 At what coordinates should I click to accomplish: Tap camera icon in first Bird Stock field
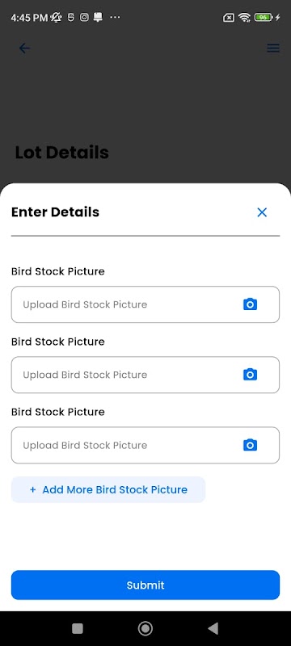point(251,304)
